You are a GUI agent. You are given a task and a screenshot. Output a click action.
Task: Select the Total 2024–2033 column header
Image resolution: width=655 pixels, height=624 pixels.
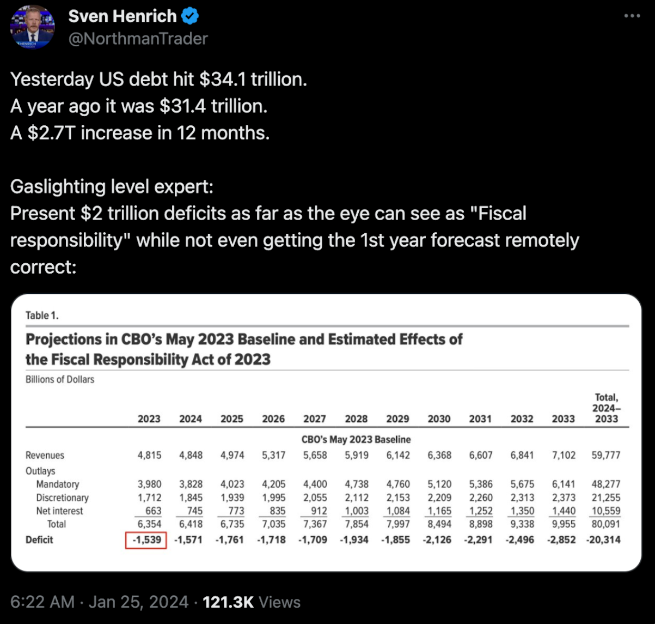pos(606,408)
